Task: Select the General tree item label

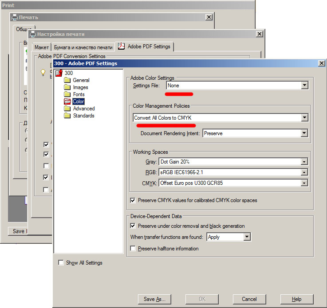Action: 81,80
